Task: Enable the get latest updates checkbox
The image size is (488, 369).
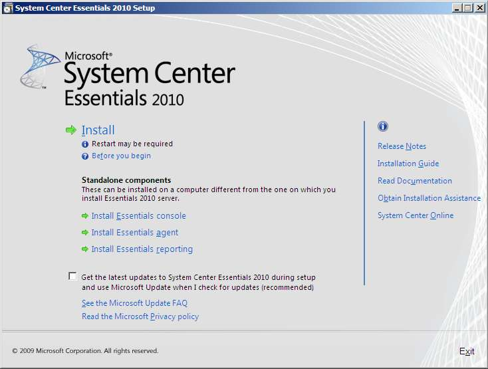Action: 72,276
